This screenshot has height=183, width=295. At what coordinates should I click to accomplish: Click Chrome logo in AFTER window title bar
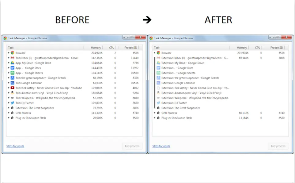pyautogui.click(x=151, y=38)
